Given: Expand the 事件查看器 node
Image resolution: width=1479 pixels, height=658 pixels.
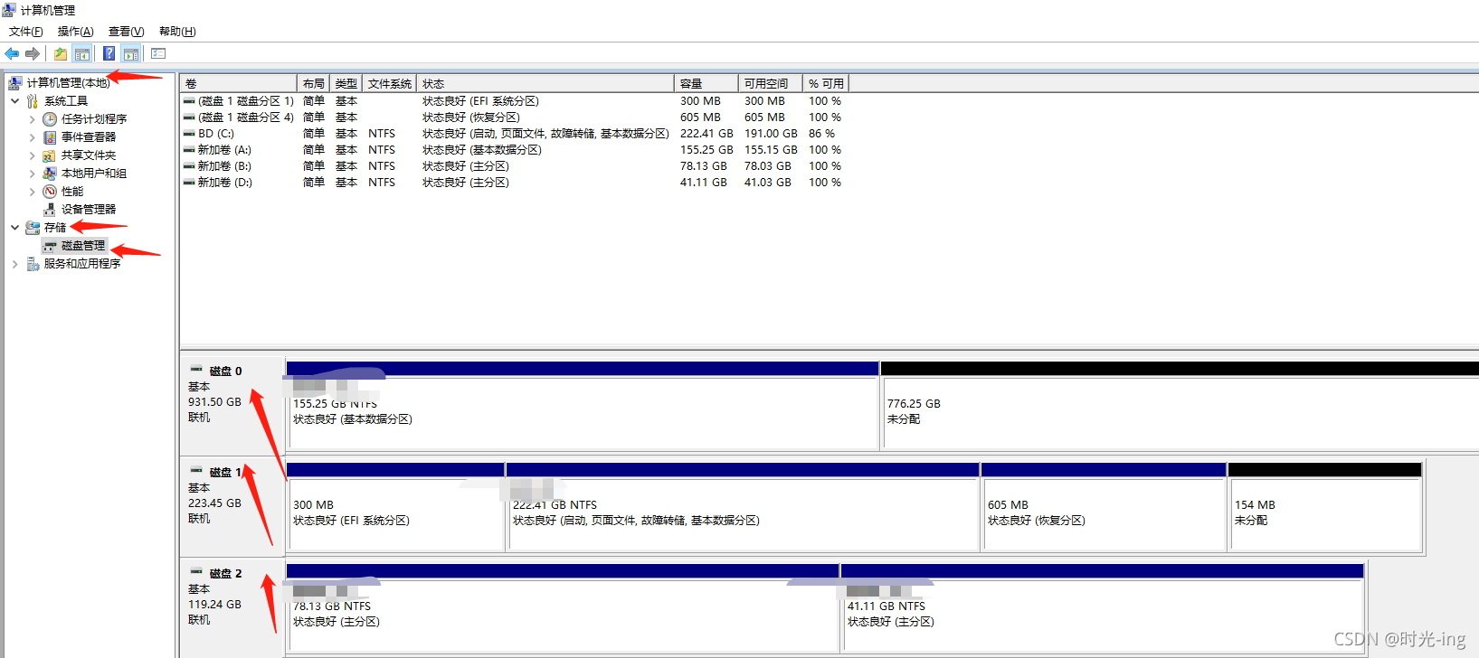Looking at the screenshot, I should pos(32,137).
